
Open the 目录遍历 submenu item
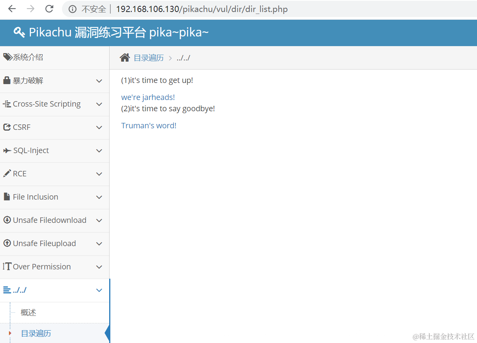pyautogui.click(x=36, y=333)
